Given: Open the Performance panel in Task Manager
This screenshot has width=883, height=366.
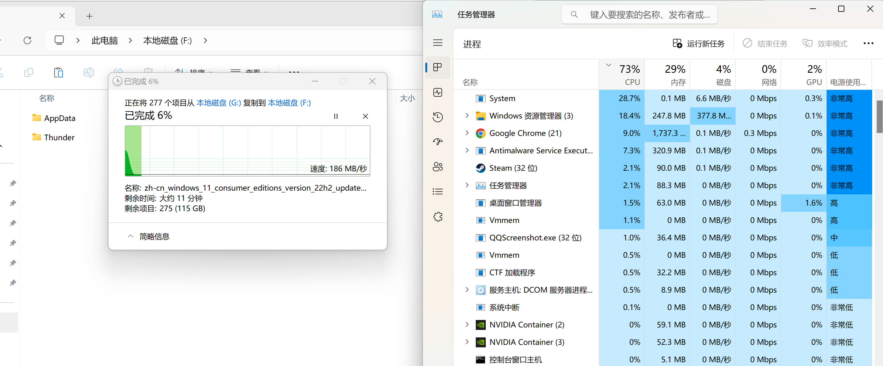Looking at the screenshot, I should (437, 92).
